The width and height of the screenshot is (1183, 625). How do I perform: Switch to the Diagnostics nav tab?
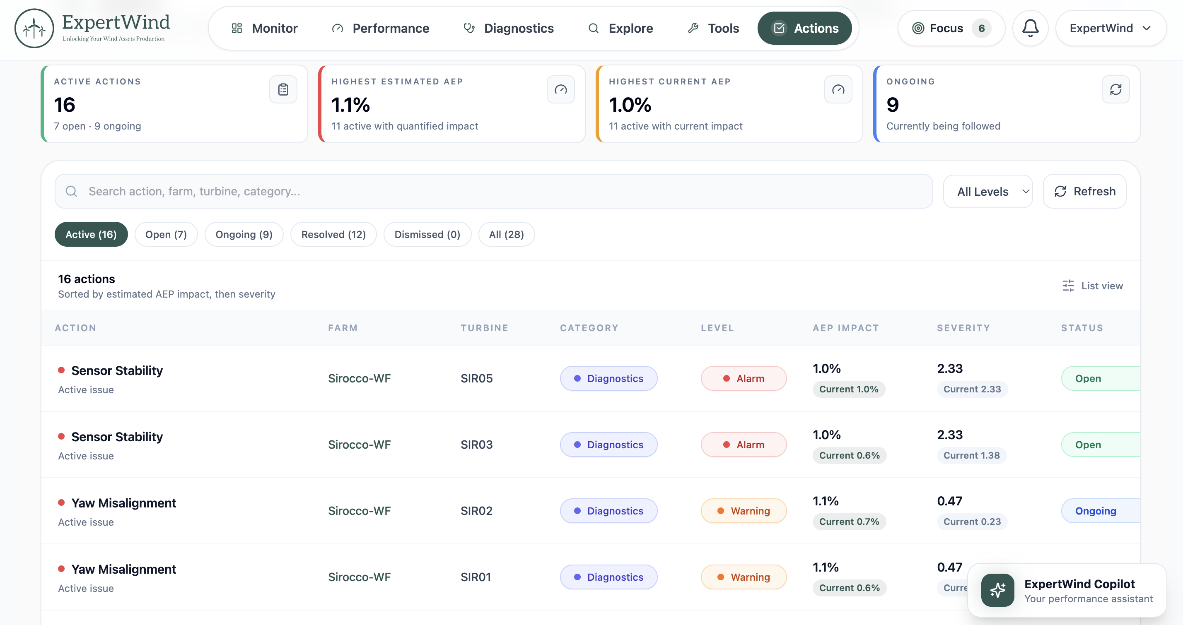[509, 28]
